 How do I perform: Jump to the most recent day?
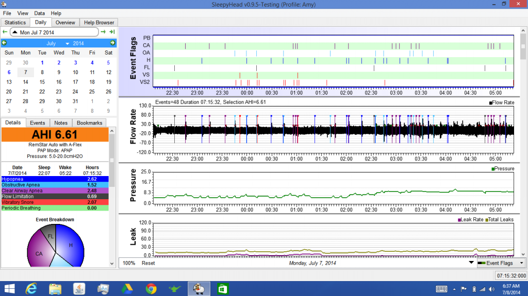pos(112,32)
